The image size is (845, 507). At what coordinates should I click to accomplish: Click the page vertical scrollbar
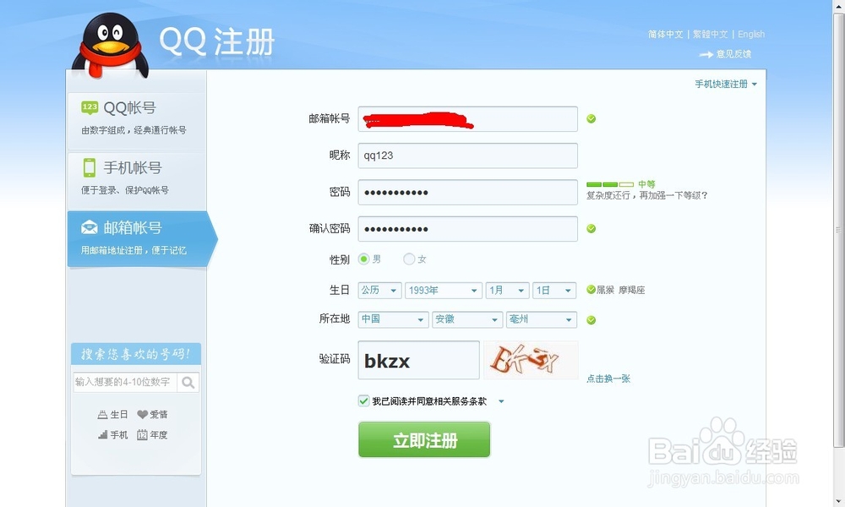coord(838,230)
